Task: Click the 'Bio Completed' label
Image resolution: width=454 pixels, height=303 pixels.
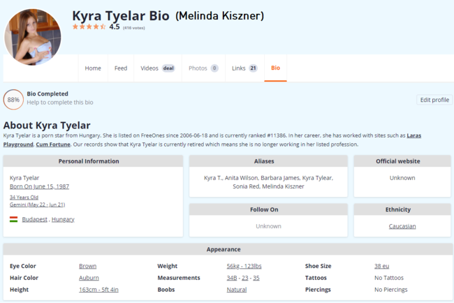Action: click(x=47, y=94)
